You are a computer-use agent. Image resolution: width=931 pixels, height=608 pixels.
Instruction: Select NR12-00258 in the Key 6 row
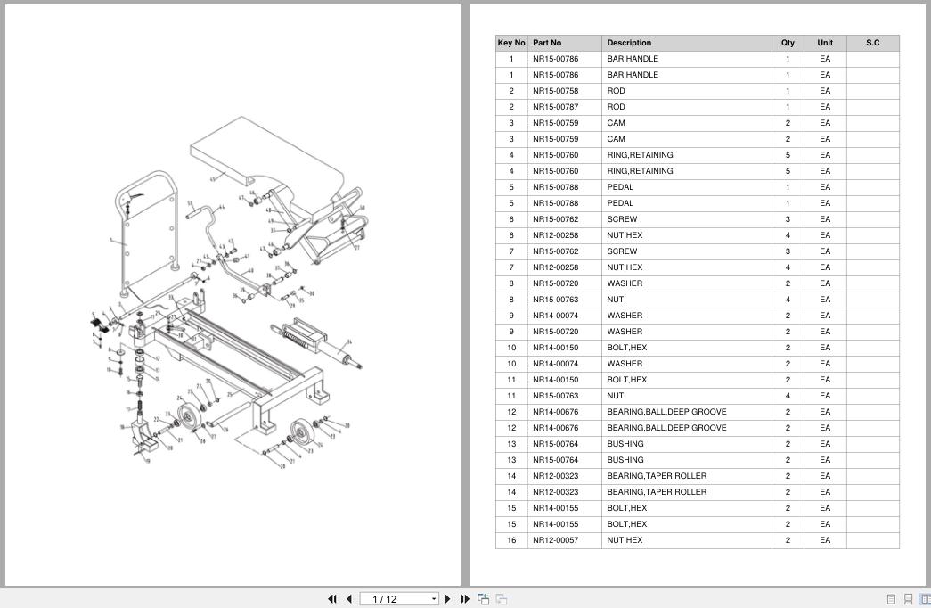click(555, 235)
